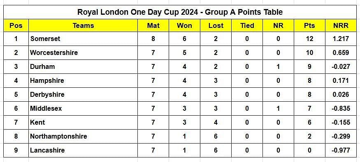The height and width of the screenshot is (162, 360).
Task: Select the table title cell
Action: coord(180,12)
